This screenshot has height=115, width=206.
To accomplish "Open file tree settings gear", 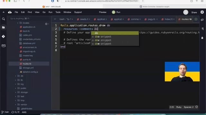I will click(46, 24).
